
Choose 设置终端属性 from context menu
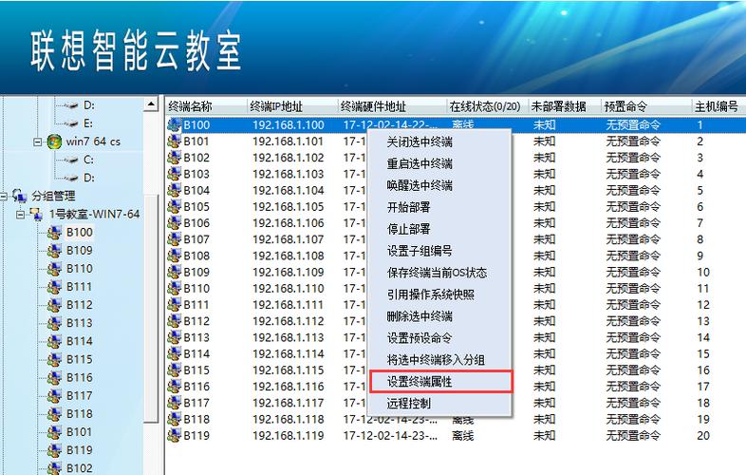click(x=440, y=382)
